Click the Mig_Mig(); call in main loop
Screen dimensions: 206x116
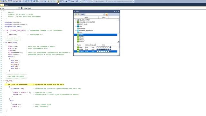pos(15,64)
